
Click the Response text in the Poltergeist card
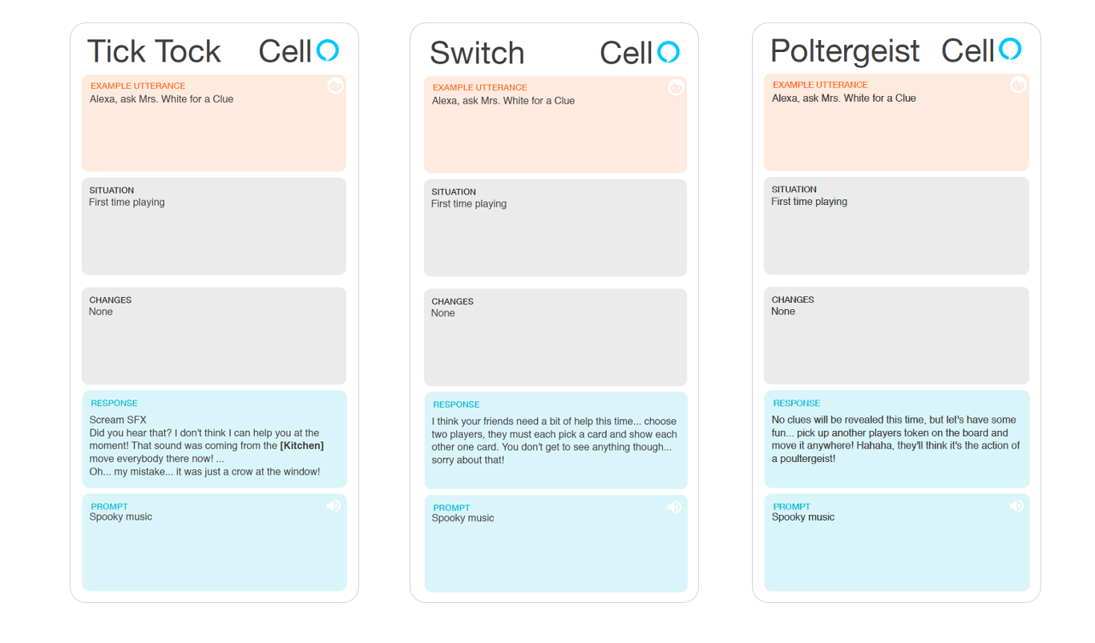click(x=895, y=439)
